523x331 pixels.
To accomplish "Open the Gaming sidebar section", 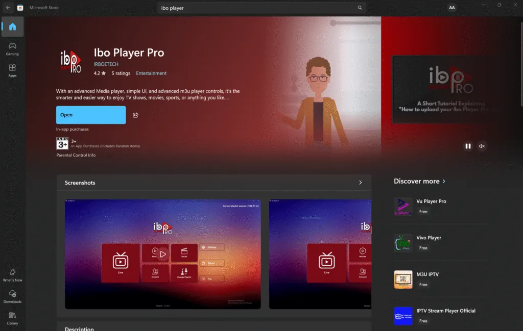I will (x=12, y=49).
